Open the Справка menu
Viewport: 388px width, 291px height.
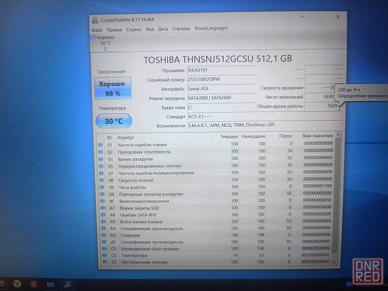[181, 29]
